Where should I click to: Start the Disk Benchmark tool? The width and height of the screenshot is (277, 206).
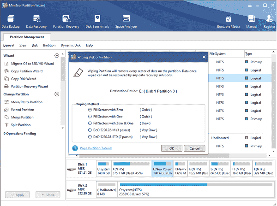click(x=97, y=21)
